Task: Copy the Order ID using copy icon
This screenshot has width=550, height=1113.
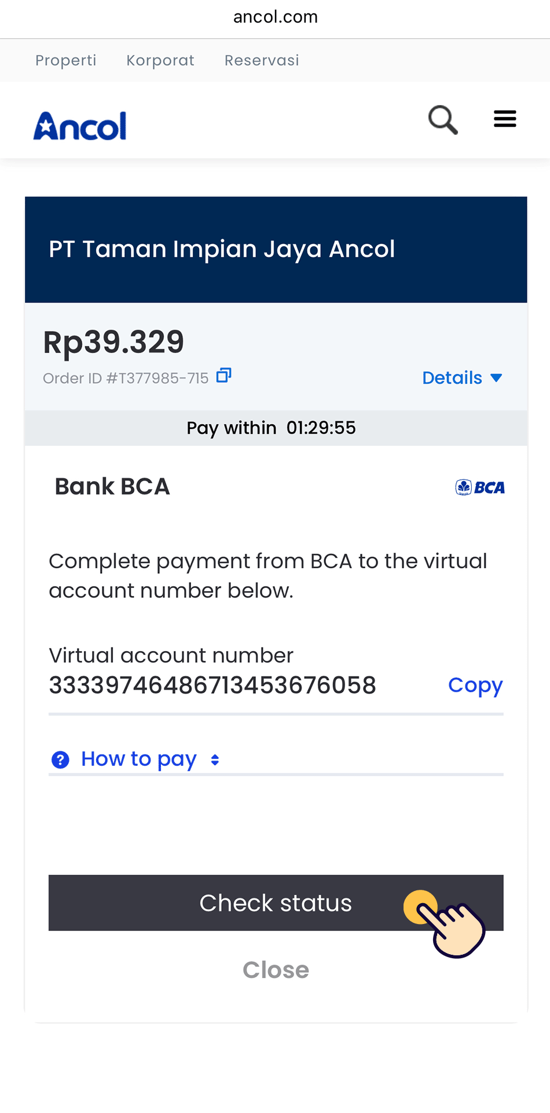Action: (223, 376)
